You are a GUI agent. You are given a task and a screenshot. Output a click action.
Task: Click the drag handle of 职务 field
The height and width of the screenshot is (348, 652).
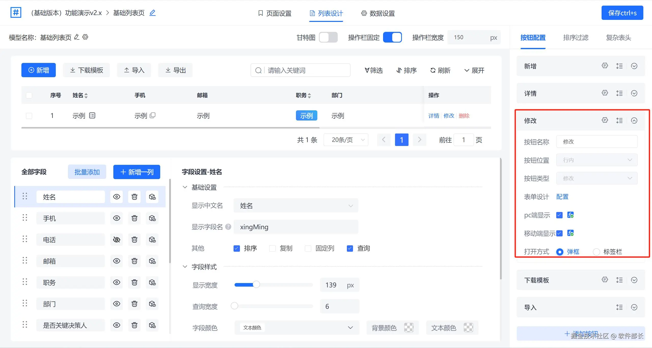(25, 282)
